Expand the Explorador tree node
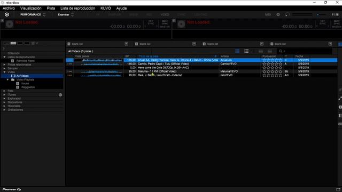Image resolution: width=342 pixels, height=192 pixels. 4,98
